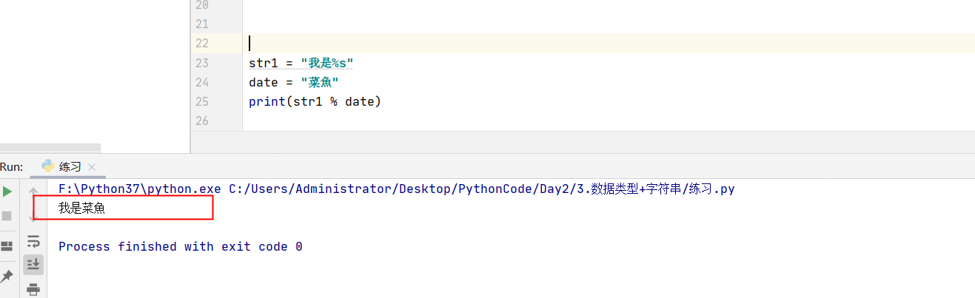Place cursor on date = "菜魚" line
Viewport: 975px width, 298px height.
pos(294,82)
